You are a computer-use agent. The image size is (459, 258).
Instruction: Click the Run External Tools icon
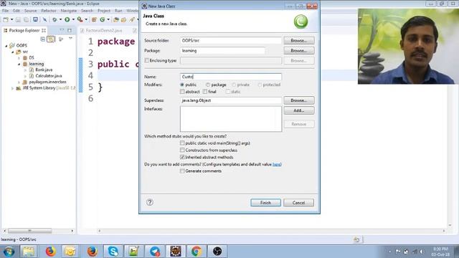[80, 19]
